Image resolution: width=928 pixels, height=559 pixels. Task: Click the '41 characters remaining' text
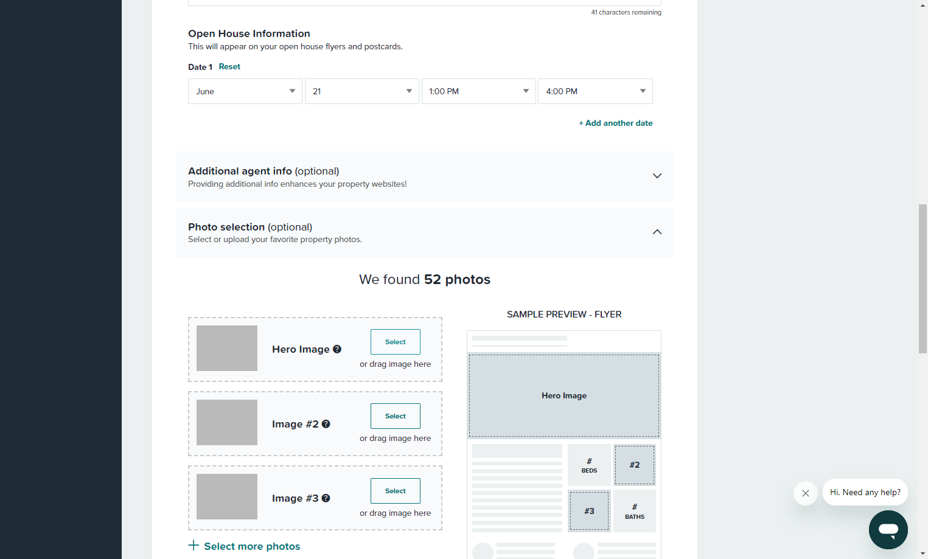pos(626,12)
